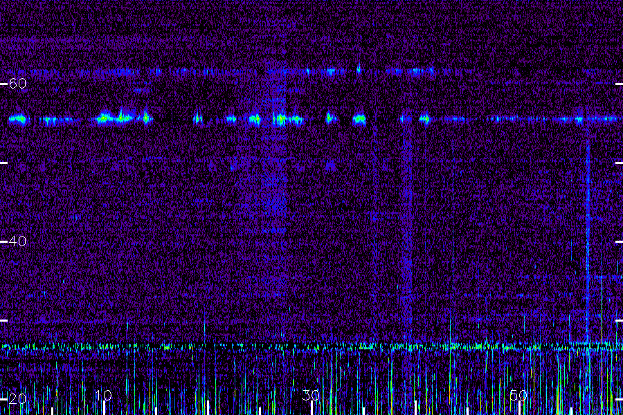
Task: Click the 10 time axis label
Action: tap(104, 395)
